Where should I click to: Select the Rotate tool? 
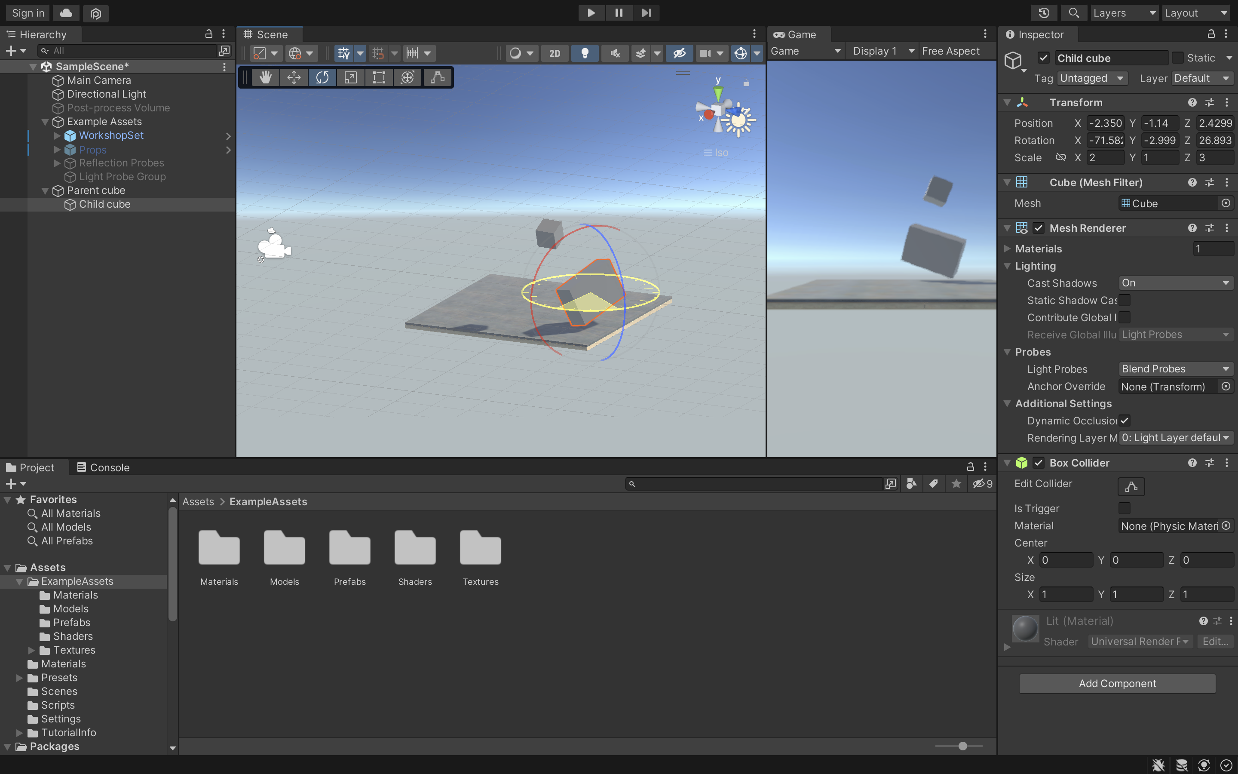pos(322,77)
